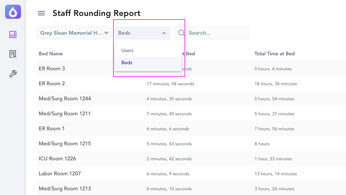Click the purple water-drop app logo

click(13, 12)
